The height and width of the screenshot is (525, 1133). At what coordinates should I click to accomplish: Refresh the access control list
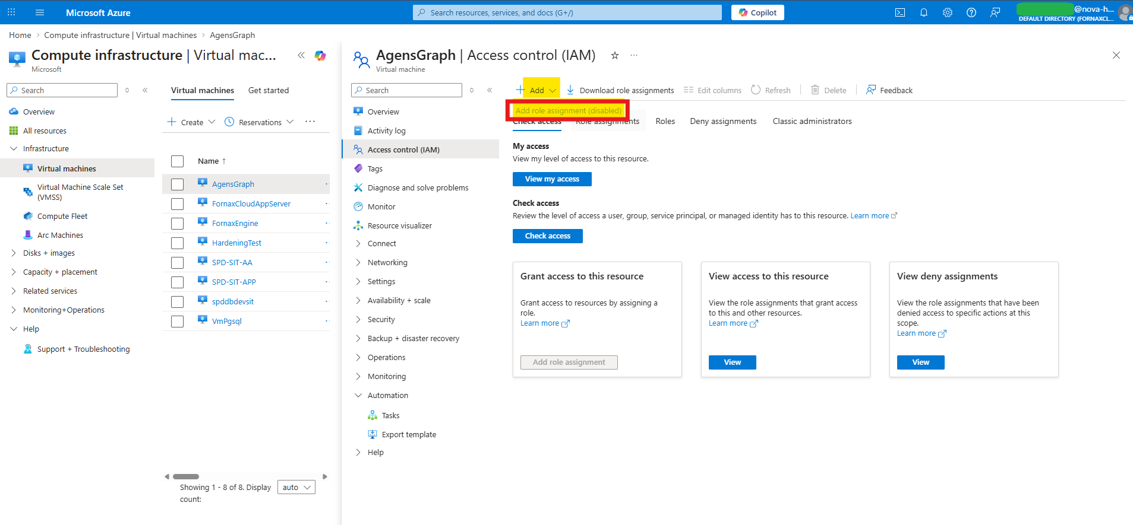tap(771, 90)
